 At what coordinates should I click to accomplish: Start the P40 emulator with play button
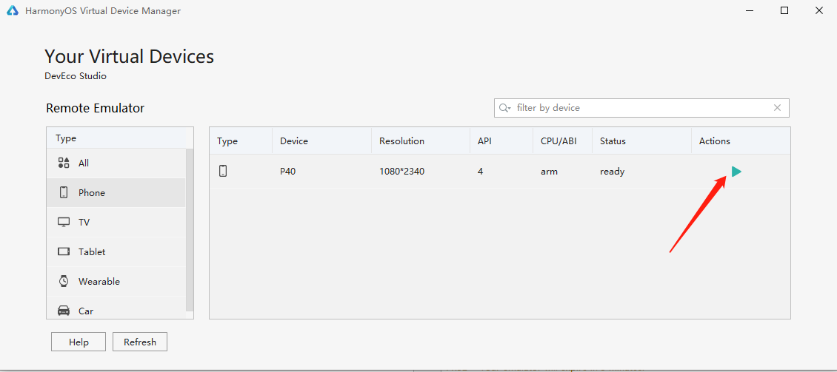737,172
